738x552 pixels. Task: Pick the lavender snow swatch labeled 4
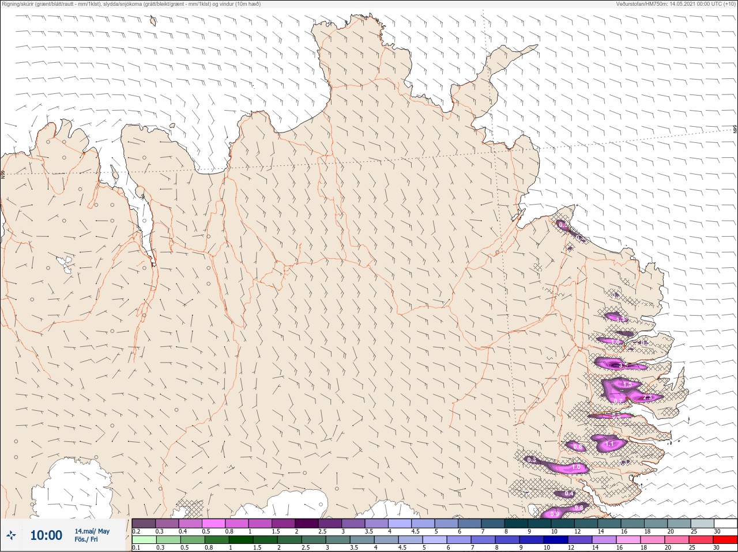[x=400, y=523]
